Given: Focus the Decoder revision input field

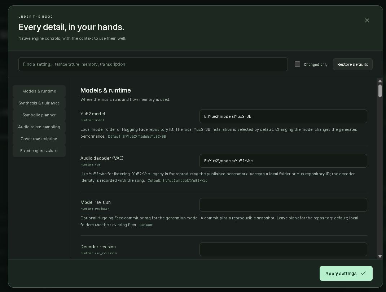Looking at the screenshot, I should click(283, 249).
